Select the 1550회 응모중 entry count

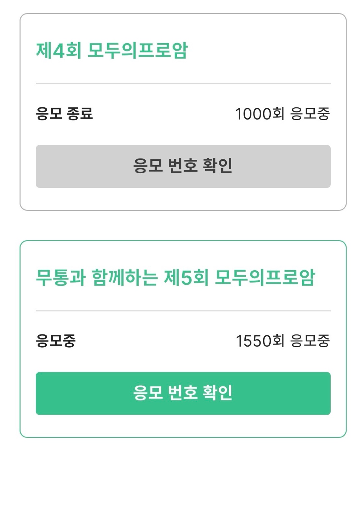coord(282,341)
